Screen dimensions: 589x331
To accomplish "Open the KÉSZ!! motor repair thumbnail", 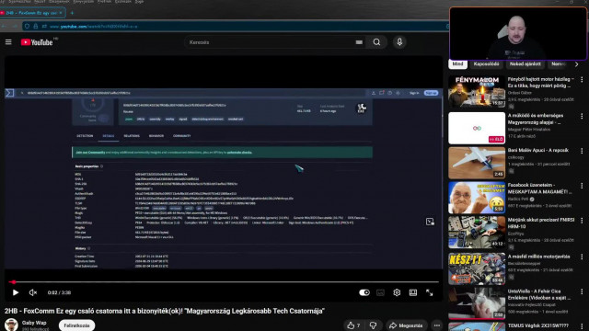I will click(477, 268).
